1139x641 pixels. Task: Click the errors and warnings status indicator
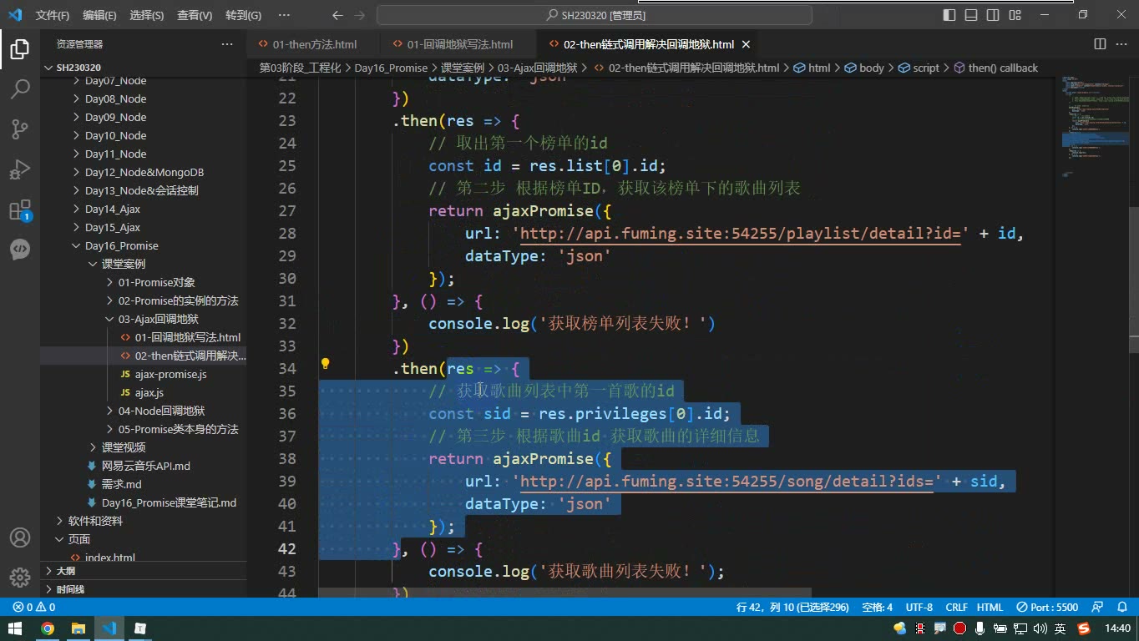click(x=34, y=607)
